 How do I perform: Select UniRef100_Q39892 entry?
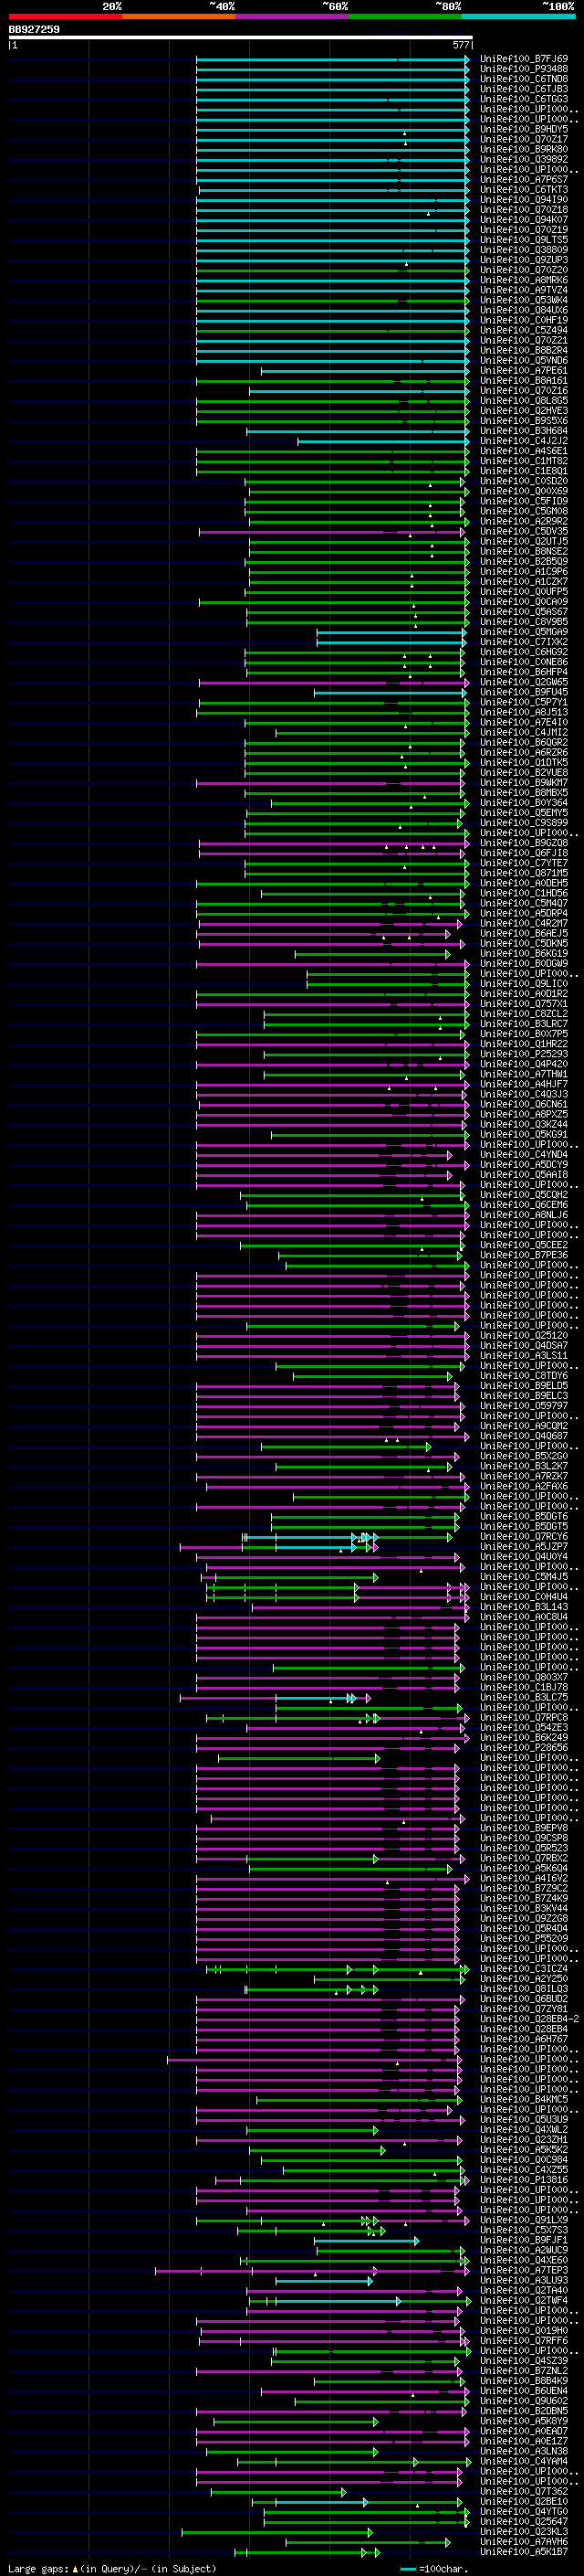click(x=524, y=159)
